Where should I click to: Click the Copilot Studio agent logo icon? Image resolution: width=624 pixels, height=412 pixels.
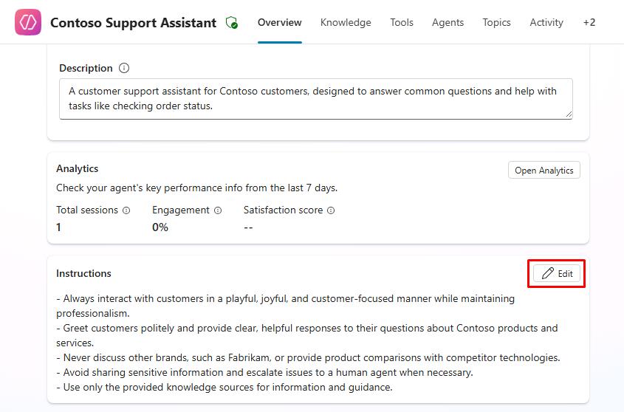28,23
